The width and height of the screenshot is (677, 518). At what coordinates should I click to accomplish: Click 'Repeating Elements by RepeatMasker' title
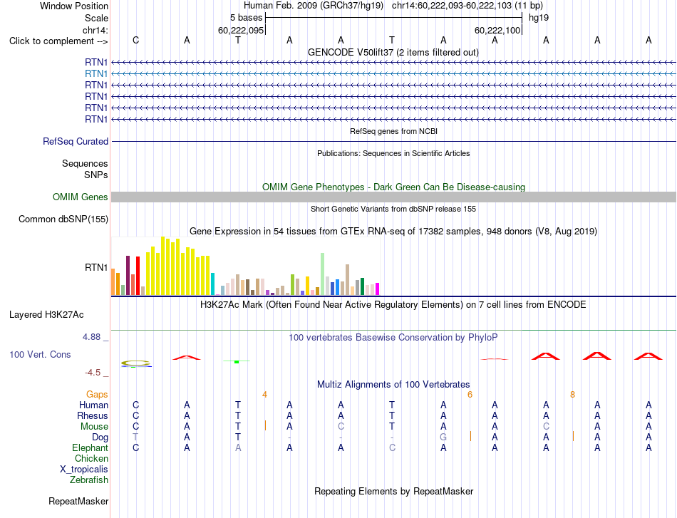394,491
